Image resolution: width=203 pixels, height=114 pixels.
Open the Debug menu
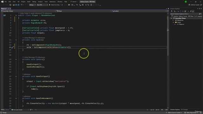click(34, 2)
